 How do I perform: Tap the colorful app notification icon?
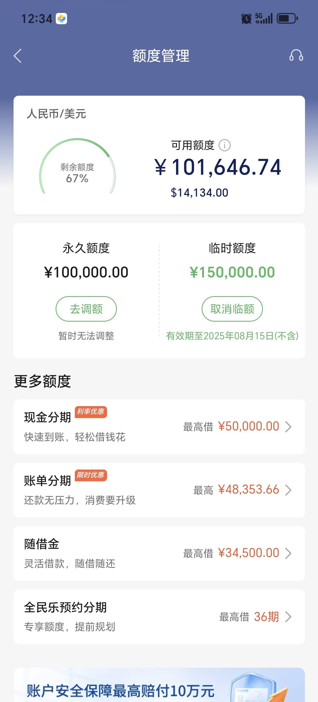click(62, 19)
